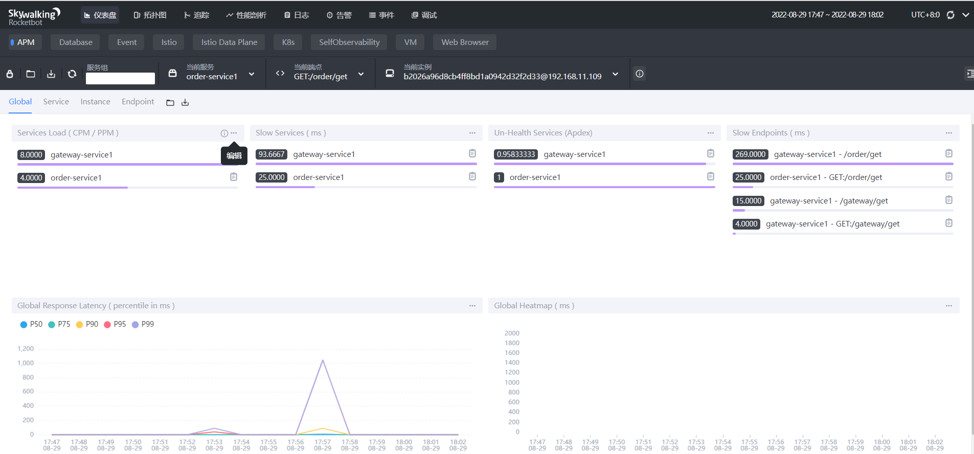Select the Database dashboard button

point(76,42)
